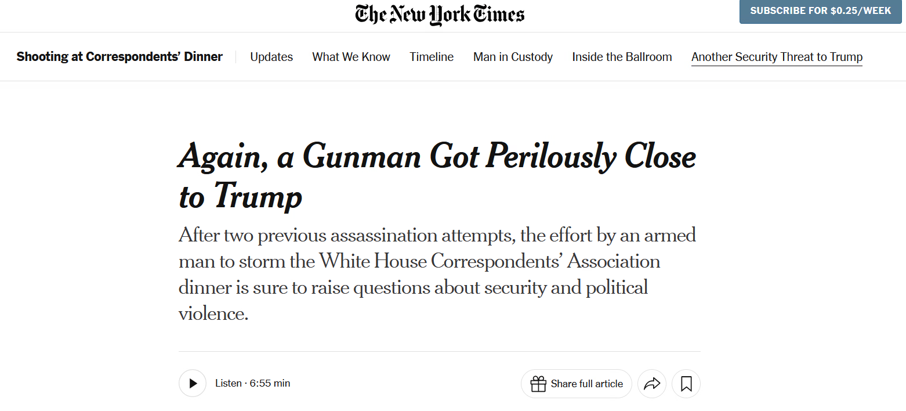Select Another Security Threat to Trump tab
The width and height of the screenshot is (906, 411).
(777, 57)
